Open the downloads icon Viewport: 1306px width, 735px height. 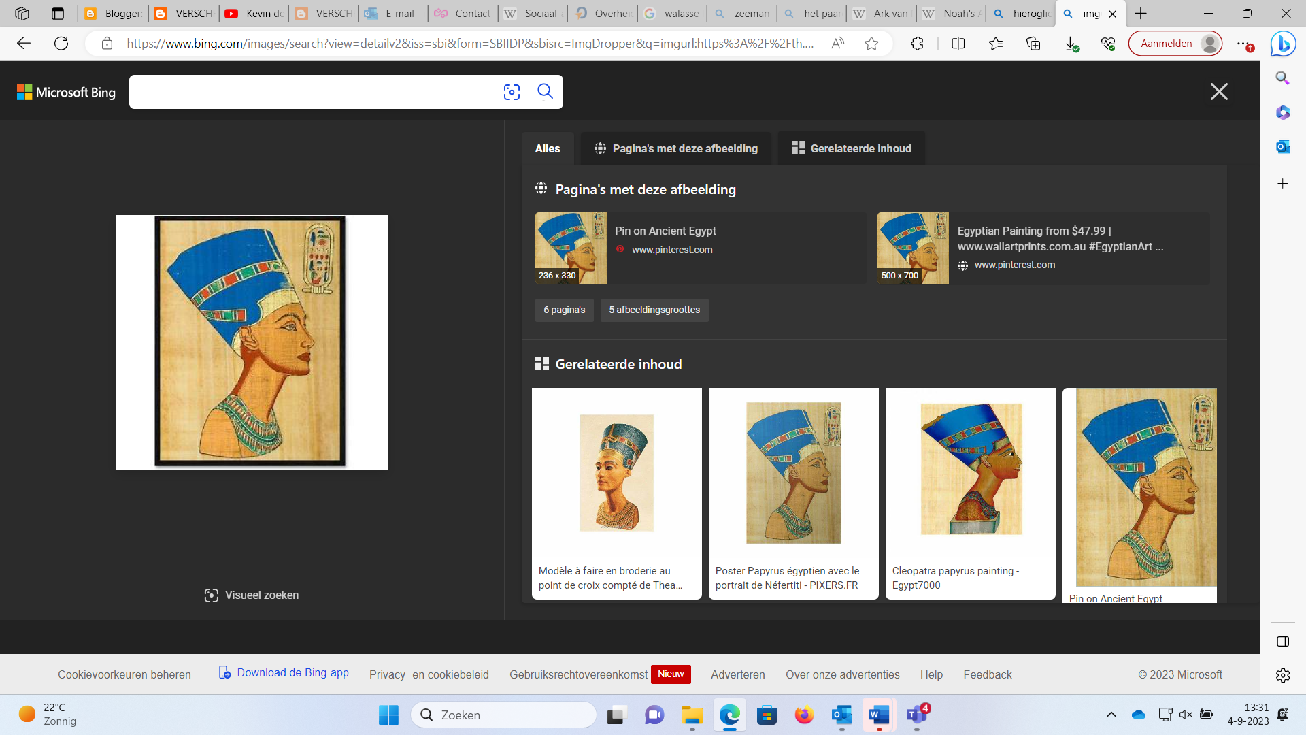(x=1071, y=44)
